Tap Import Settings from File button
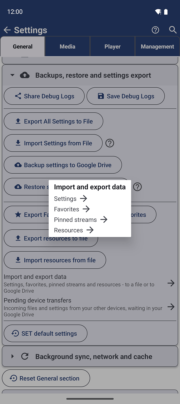This screenshot has width=180, height=404. 53,143
